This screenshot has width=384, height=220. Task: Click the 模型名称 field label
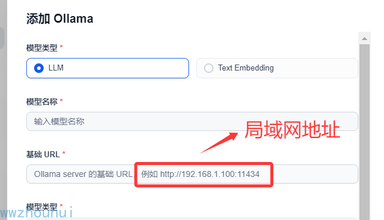coord(42,102)
